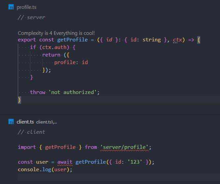Click the closing brace of the if block
This screenshot has width=220, height=184.
point(31,78)
